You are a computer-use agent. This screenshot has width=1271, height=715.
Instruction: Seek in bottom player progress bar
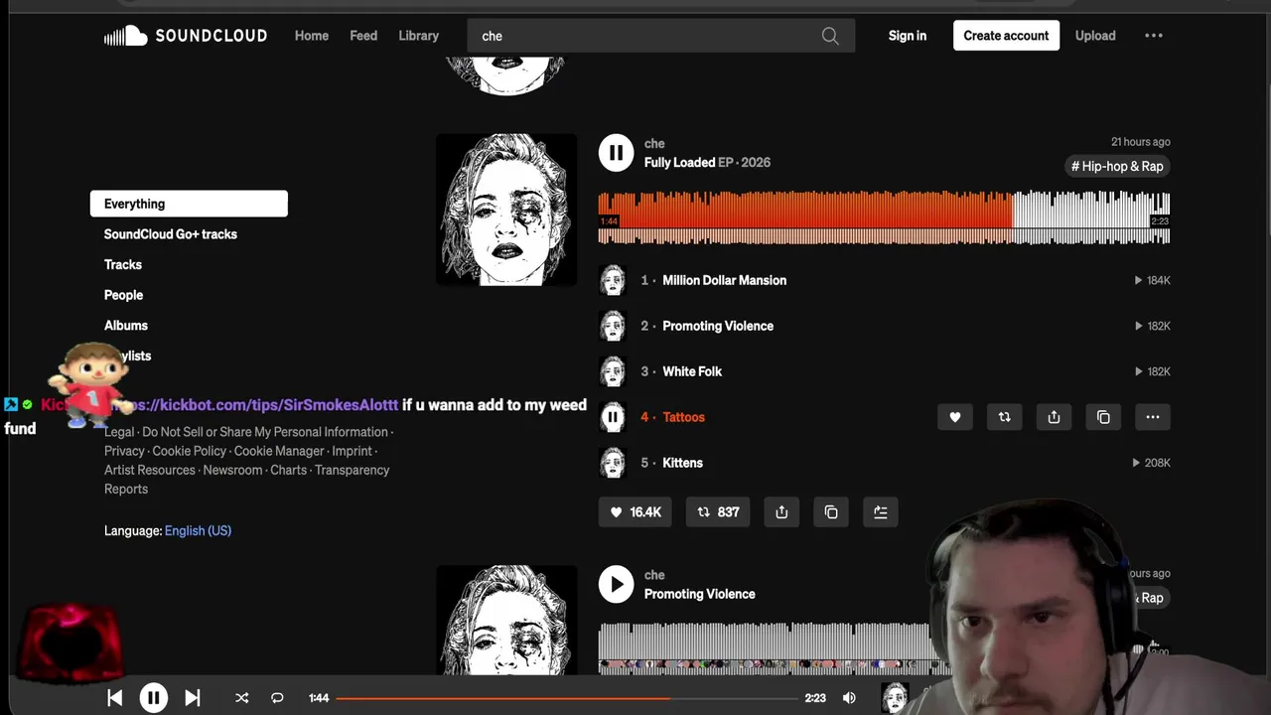click(567, 698)
